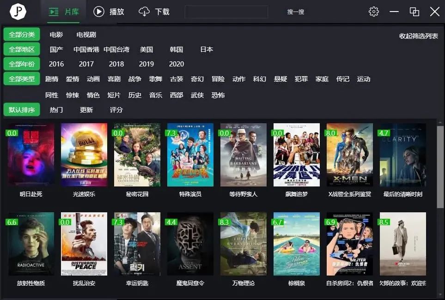Viewport: 445px width, 300px height.
Task: Select 默认排序 sorting option
Action: pos(22,110)
